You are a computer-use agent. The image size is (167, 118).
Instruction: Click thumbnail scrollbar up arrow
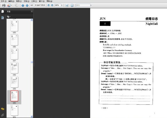[32, 20]
